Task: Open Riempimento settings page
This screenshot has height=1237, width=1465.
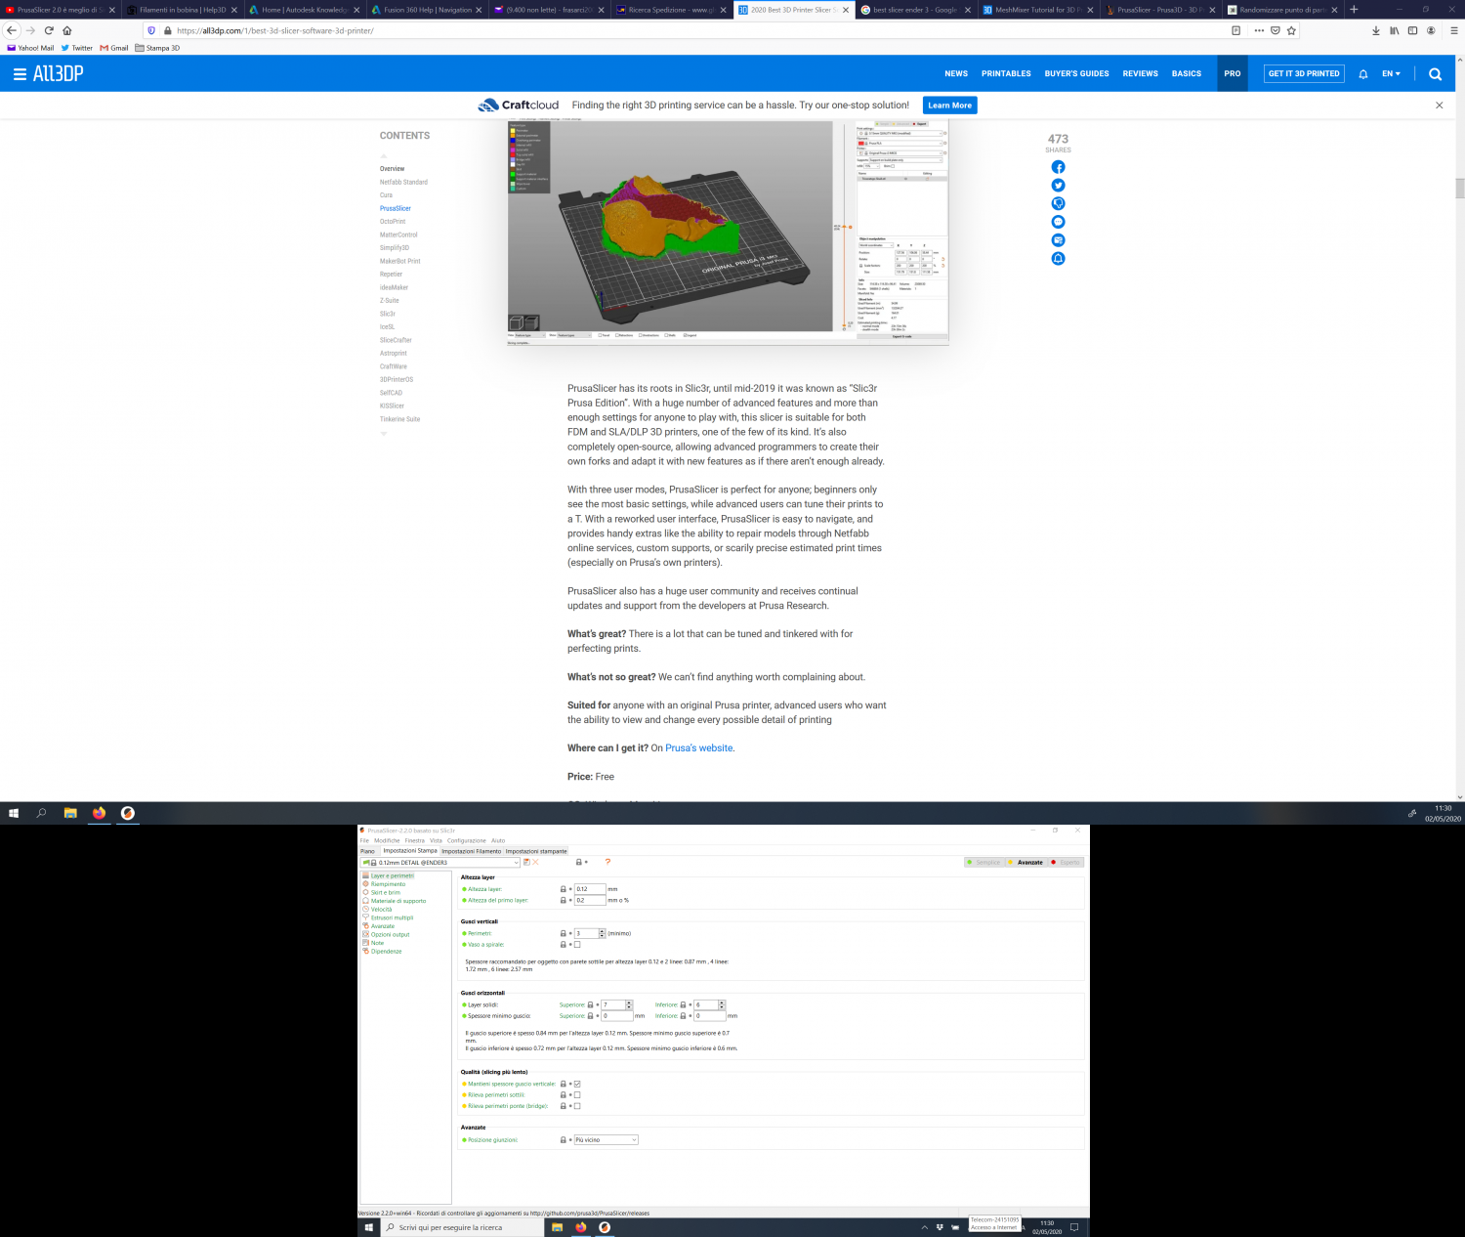Action: (388, 884)
